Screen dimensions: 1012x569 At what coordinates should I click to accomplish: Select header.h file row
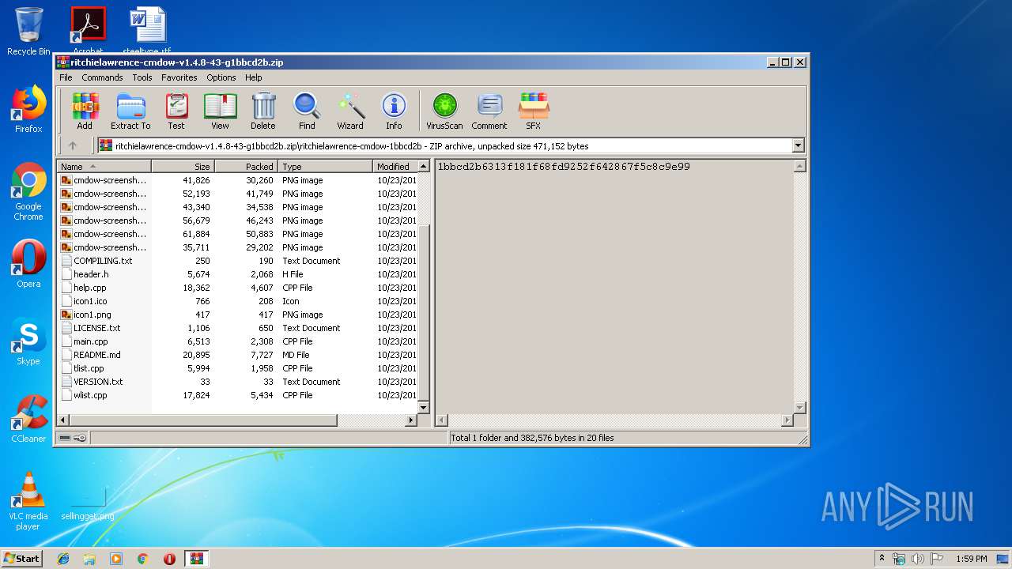pos(237,274)
